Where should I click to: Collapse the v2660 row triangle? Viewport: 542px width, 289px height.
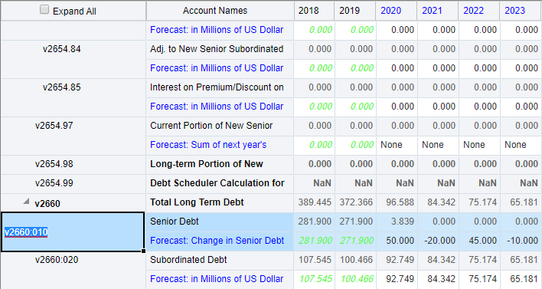(x=26, y=202)
